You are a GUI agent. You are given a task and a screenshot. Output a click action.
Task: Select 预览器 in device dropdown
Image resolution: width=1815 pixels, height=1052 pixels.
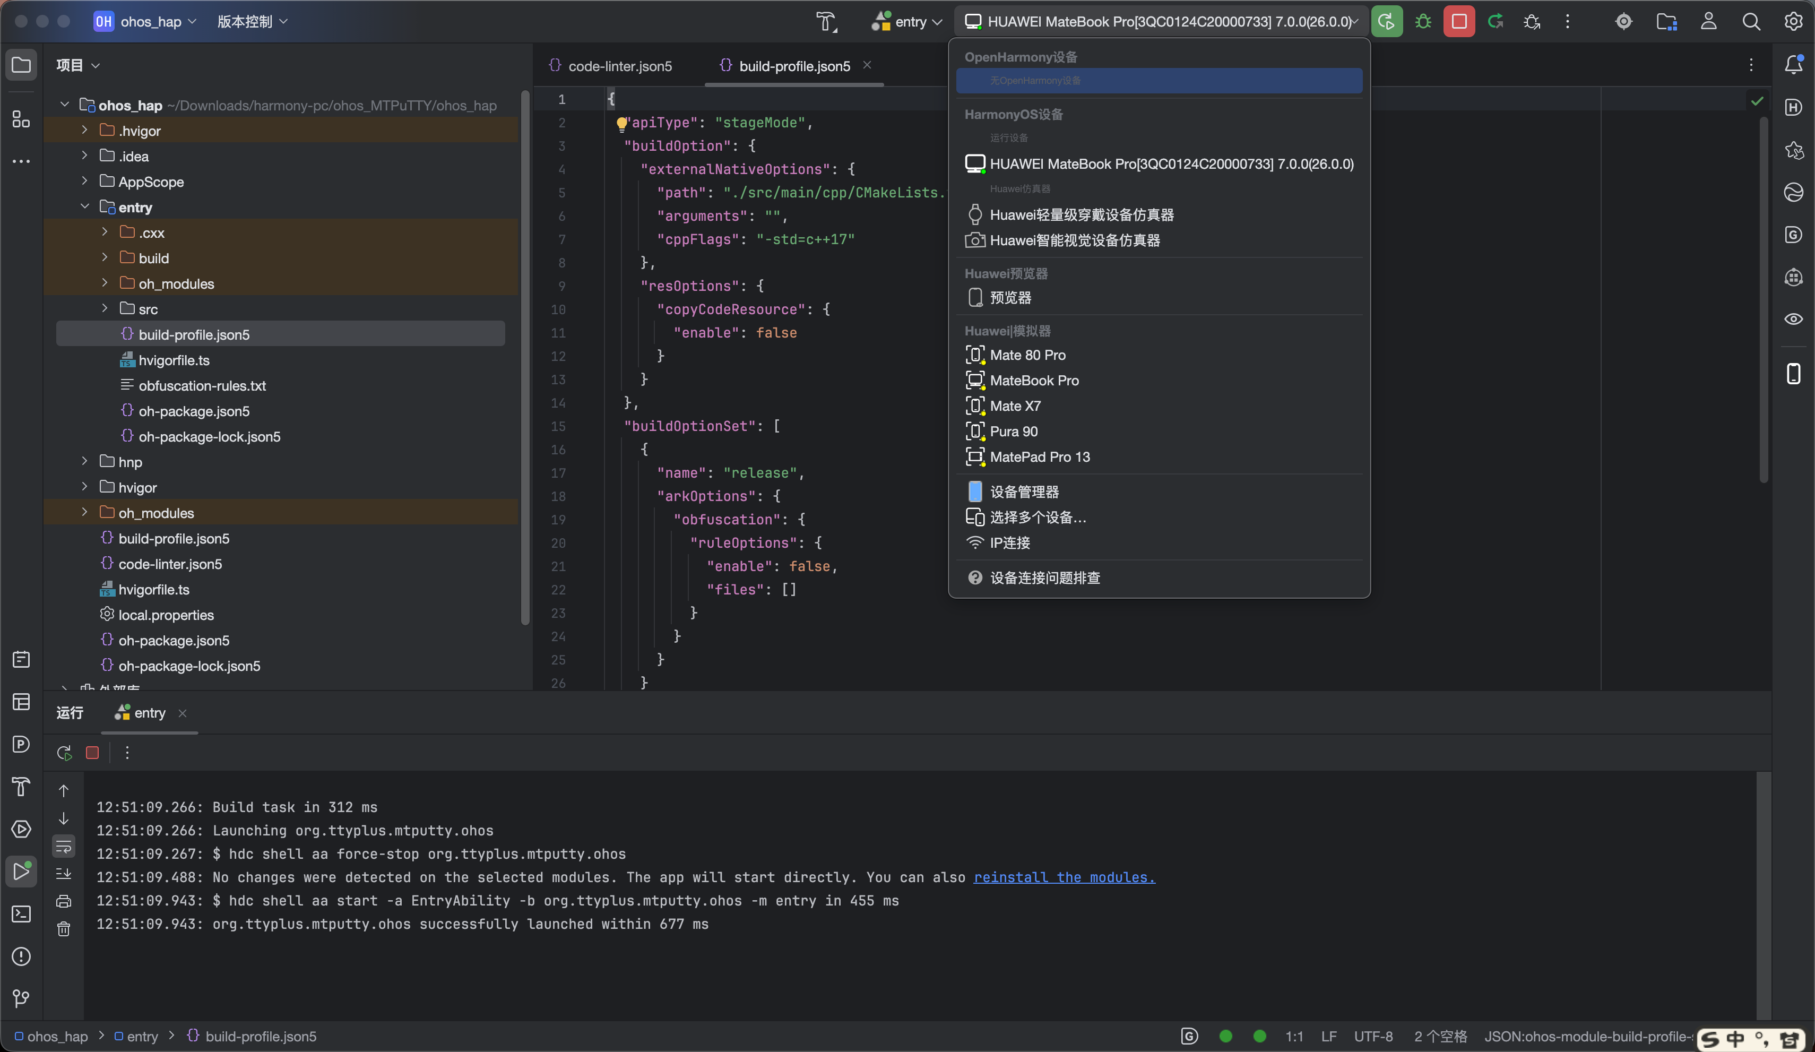[1160, 298]
